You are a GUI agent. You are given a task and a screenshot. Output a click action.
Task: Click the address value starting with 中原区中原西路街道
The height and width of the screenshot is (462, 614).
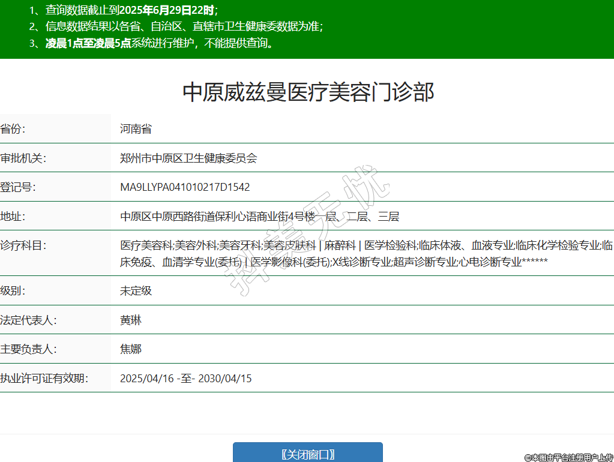point(259,217)
